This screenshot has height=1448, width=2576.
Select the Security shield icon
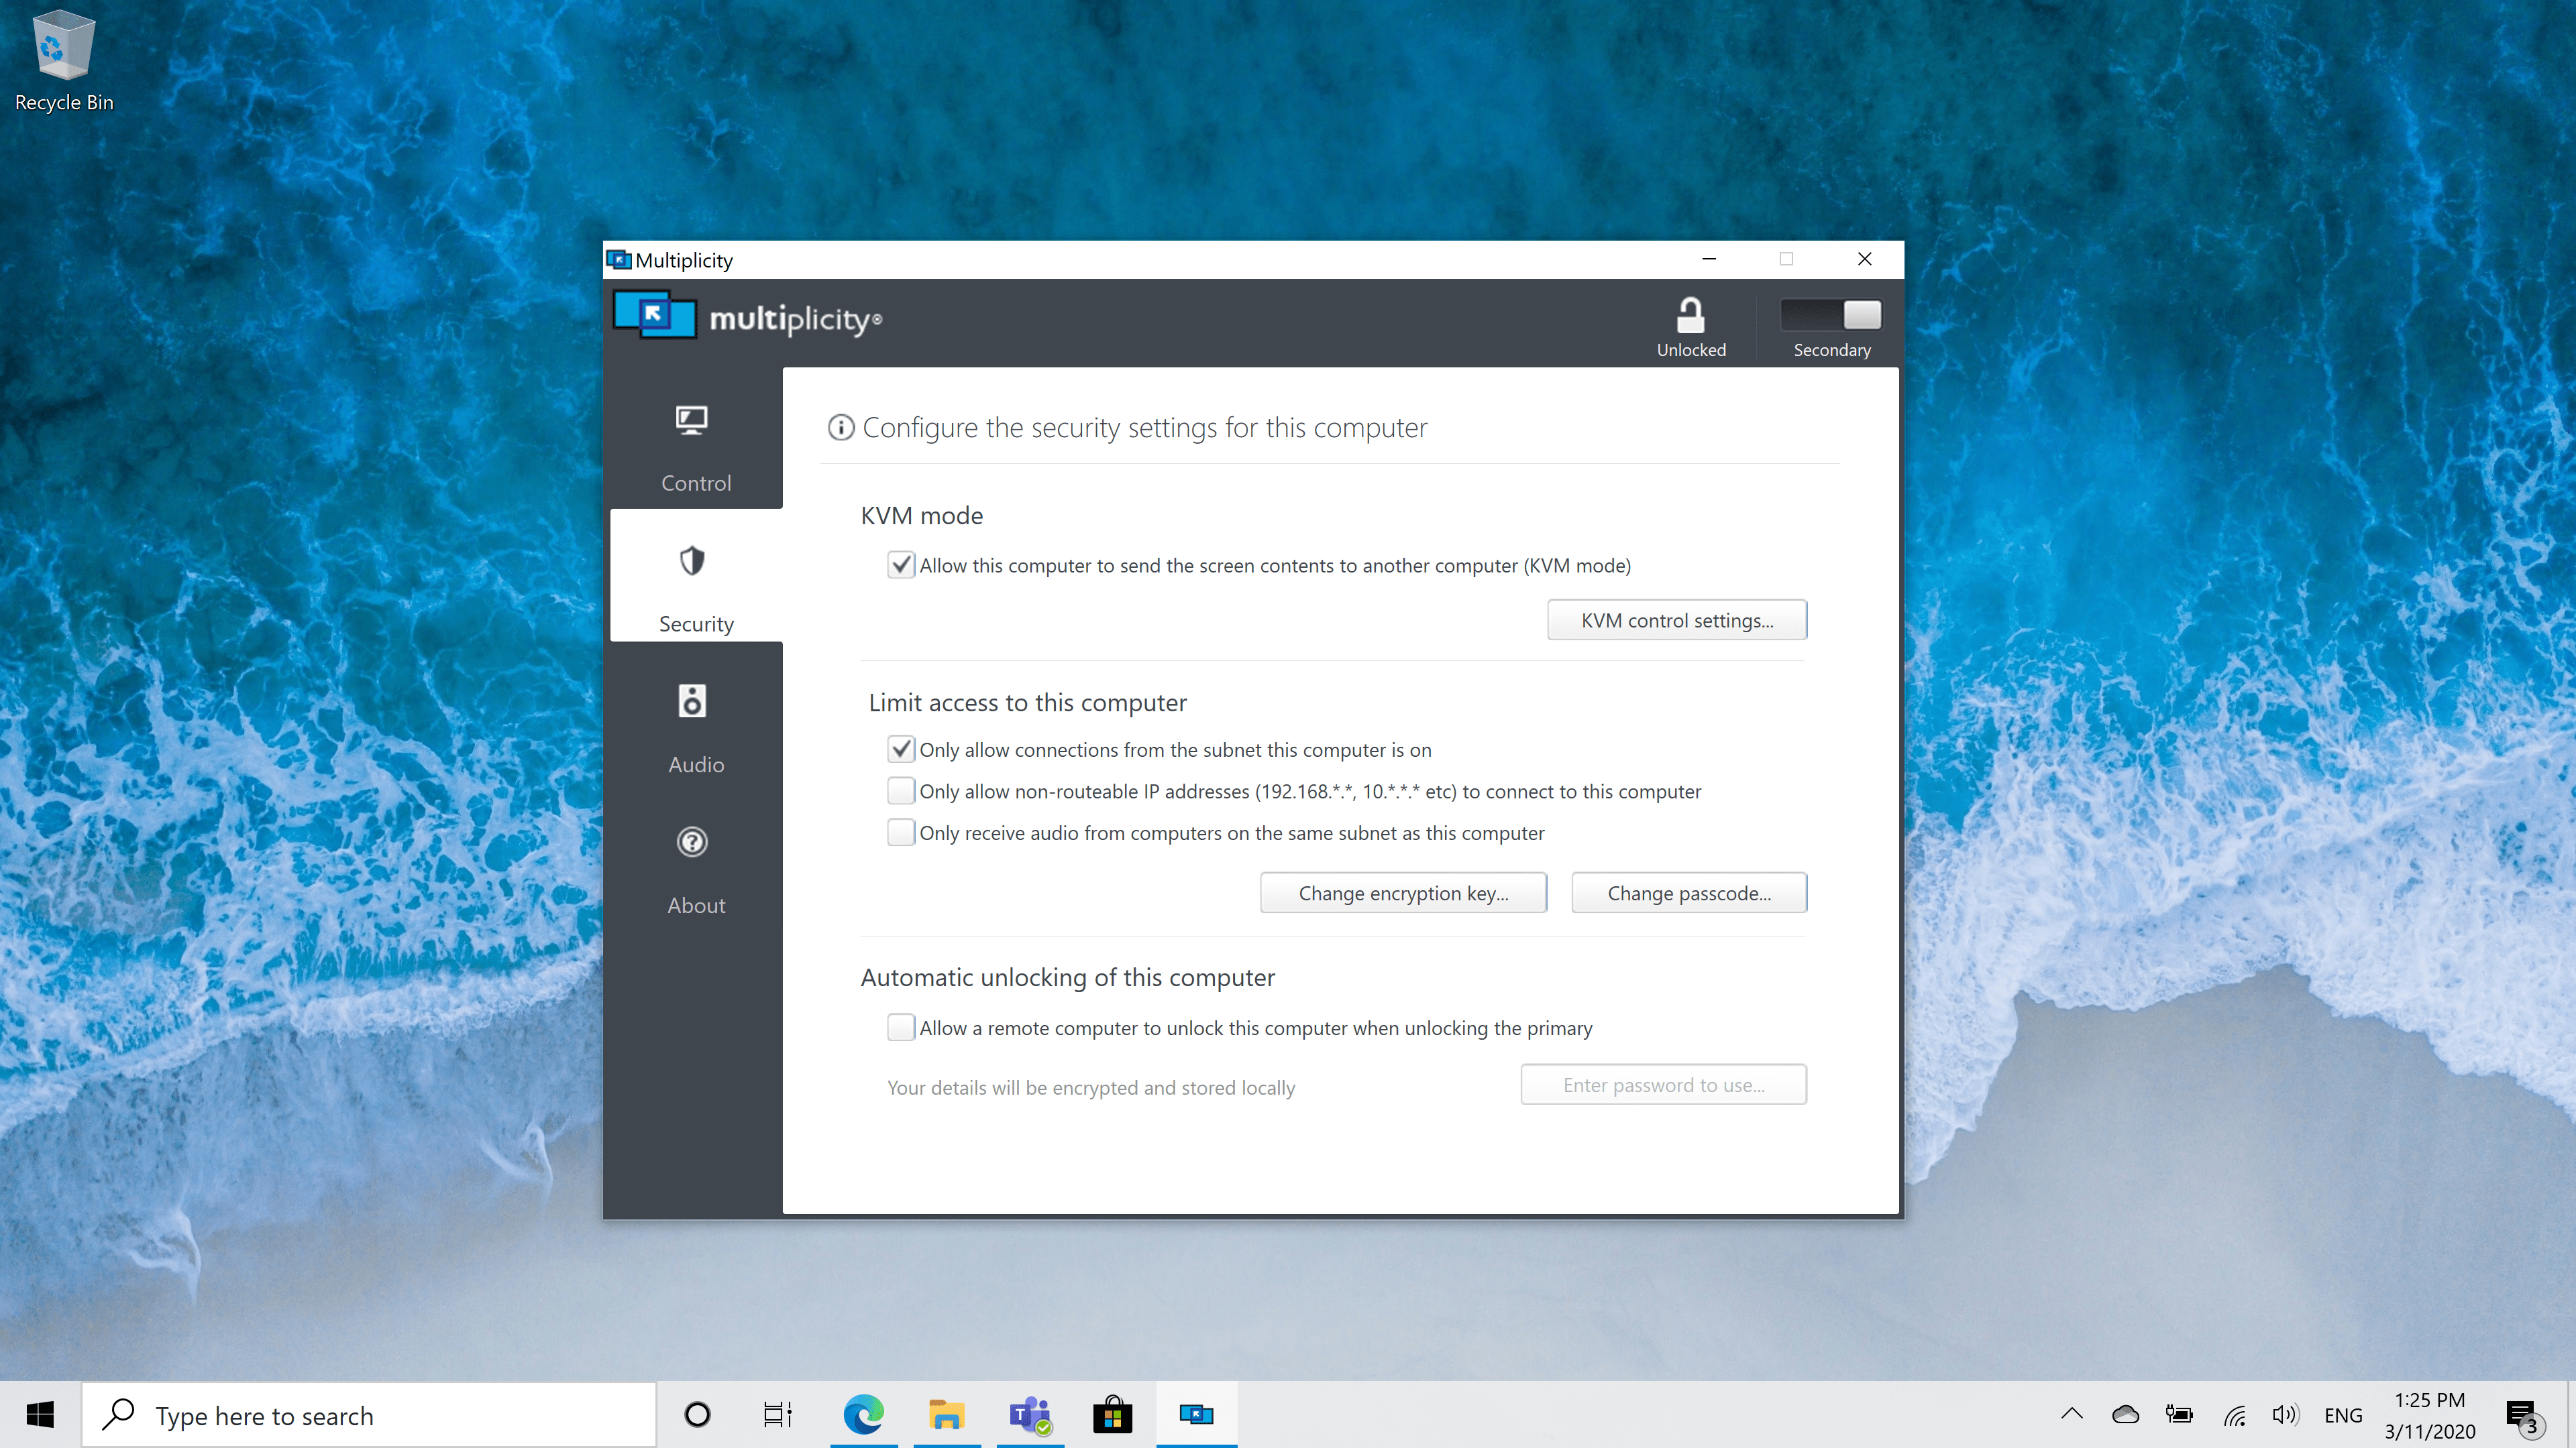click(x=691, y=562)
